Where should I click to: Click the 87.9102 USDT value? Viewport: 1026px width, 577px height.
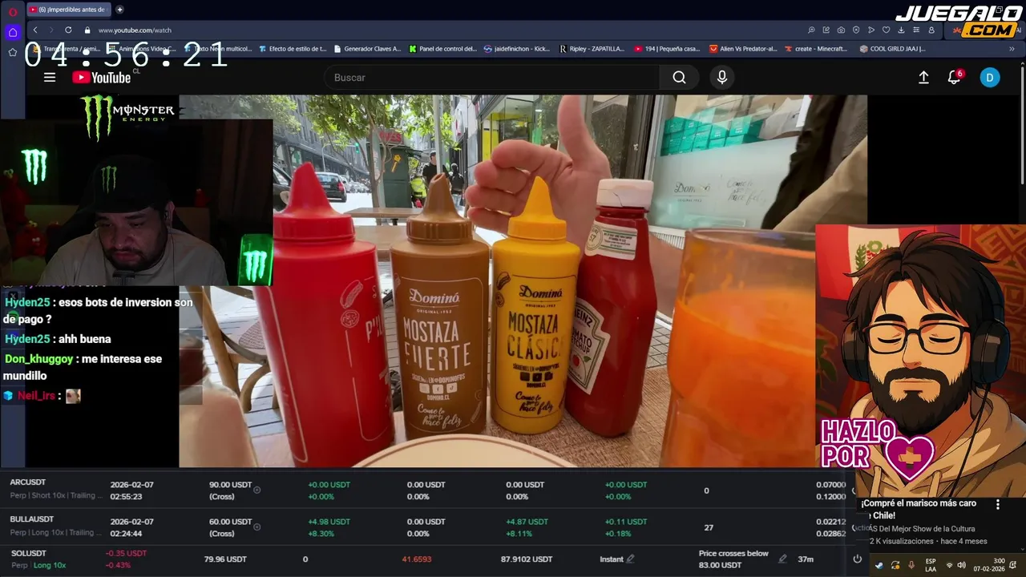(x=527, y=559)
